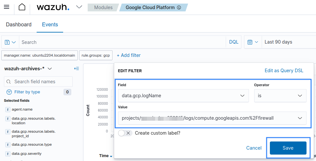Save the edited filter

(x=288, y=148)
